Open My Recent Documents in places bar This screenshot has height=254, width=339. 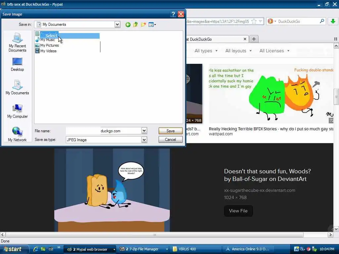pyautogui.click(x=17, y=42)
